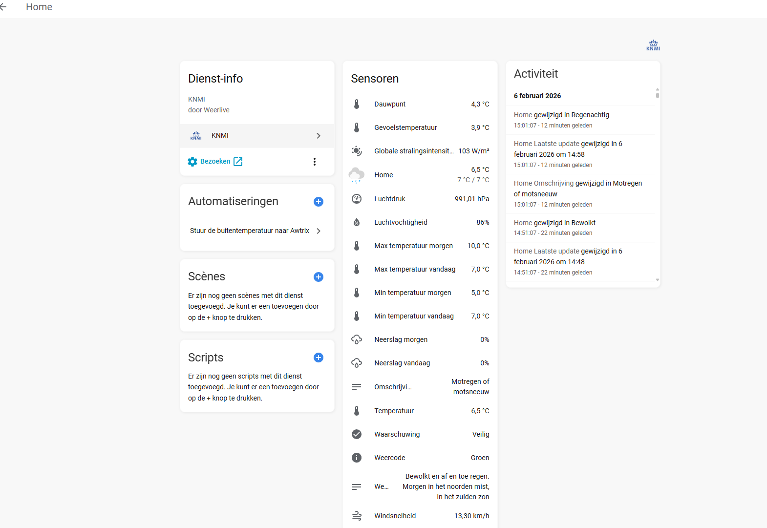Click the Windsnelheid wind icon
This screenshot has width=767, height=528.
(357, 516)
